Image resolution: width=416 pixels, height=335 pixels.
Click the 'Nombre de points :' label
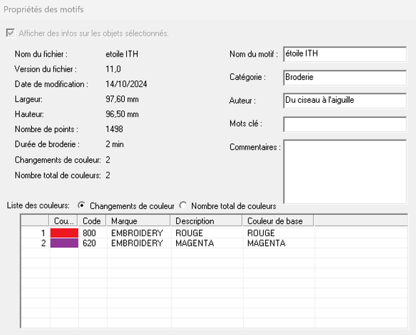pos(46,129)
